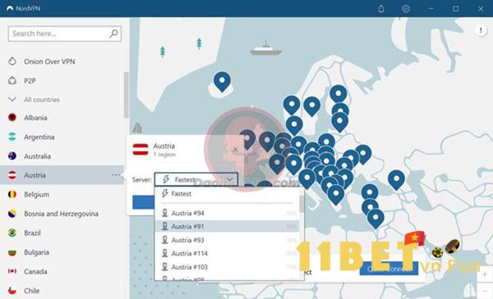Screen dimensions: 493x299
Task: Close the Austria popup panel
Action: (x=236, y=149)
